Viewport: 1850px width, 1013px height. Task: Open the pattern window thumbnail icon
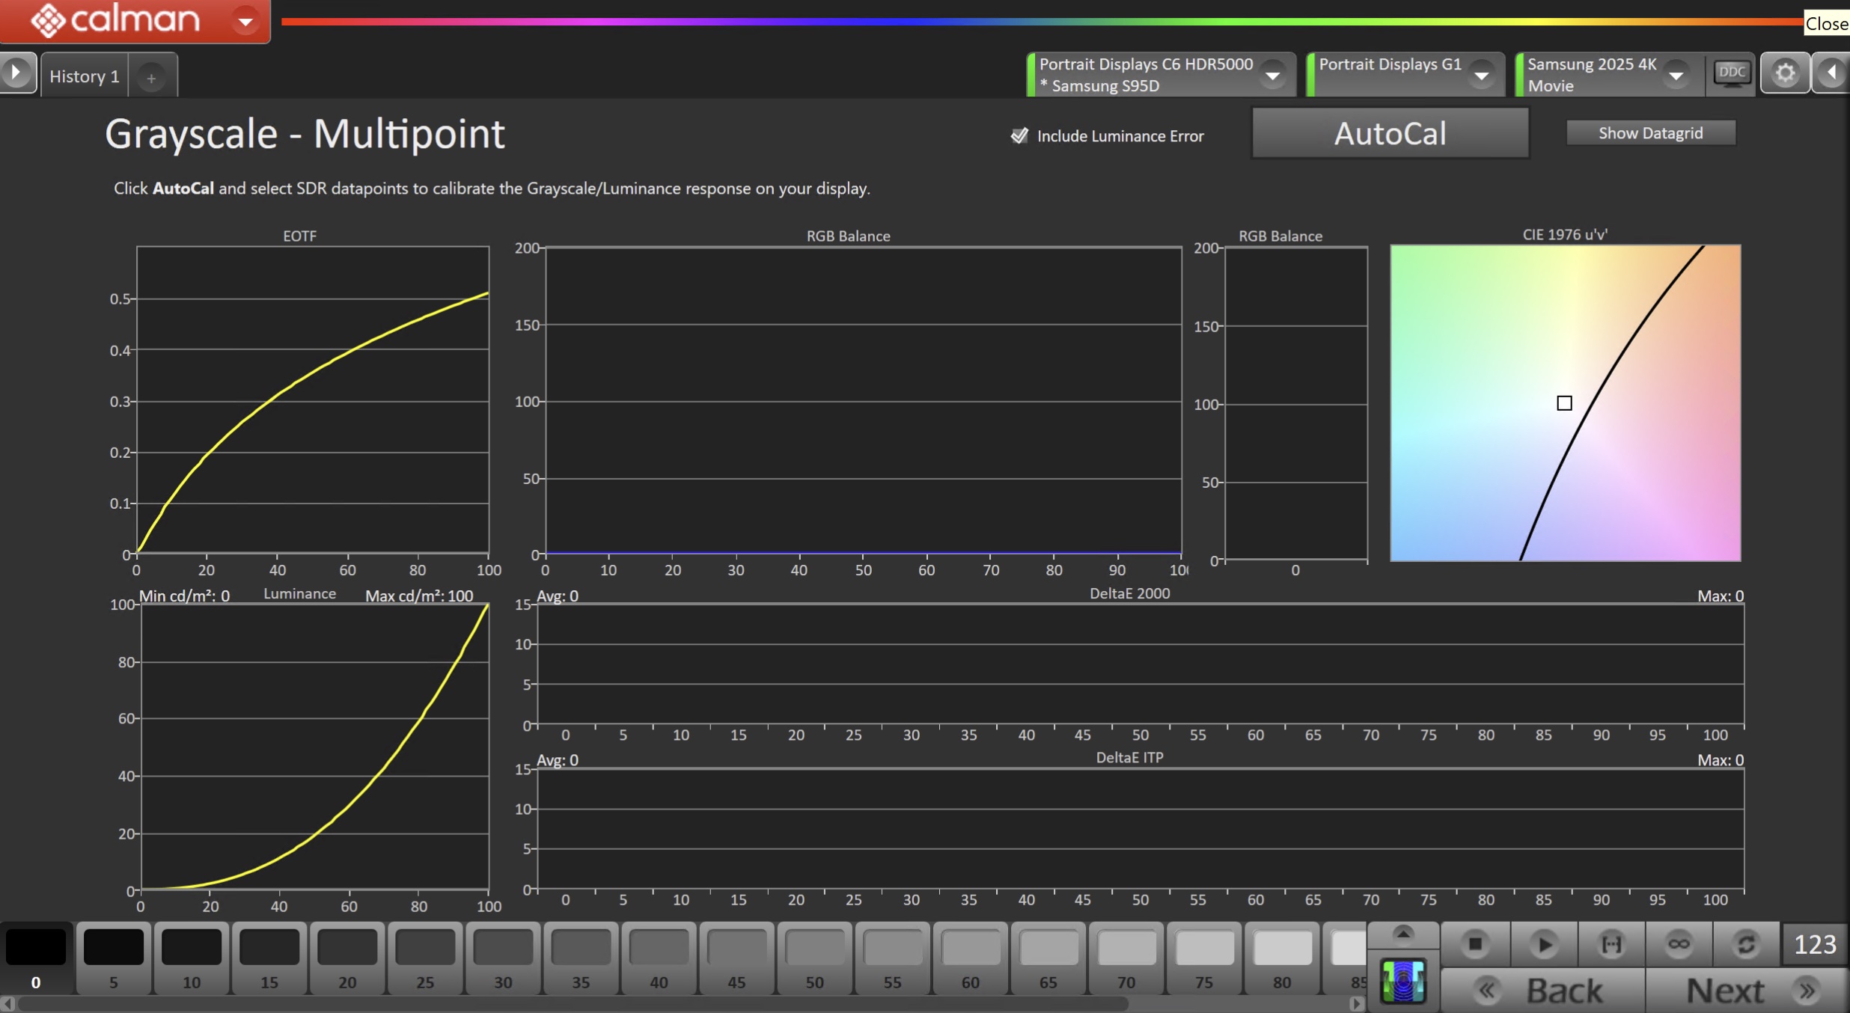tap(1402, 981)
